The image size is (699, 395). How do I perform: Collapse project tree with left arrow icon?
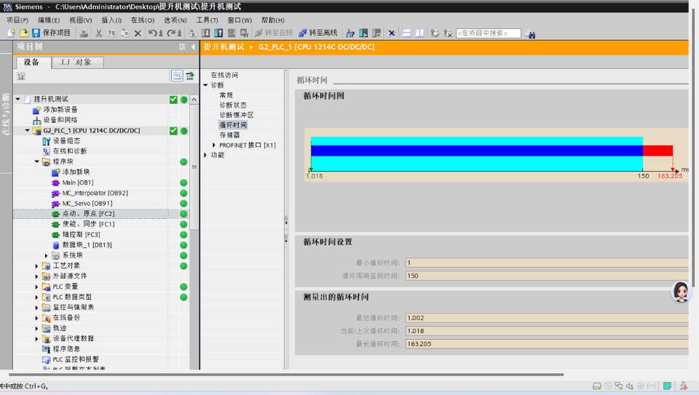point(193,47)
